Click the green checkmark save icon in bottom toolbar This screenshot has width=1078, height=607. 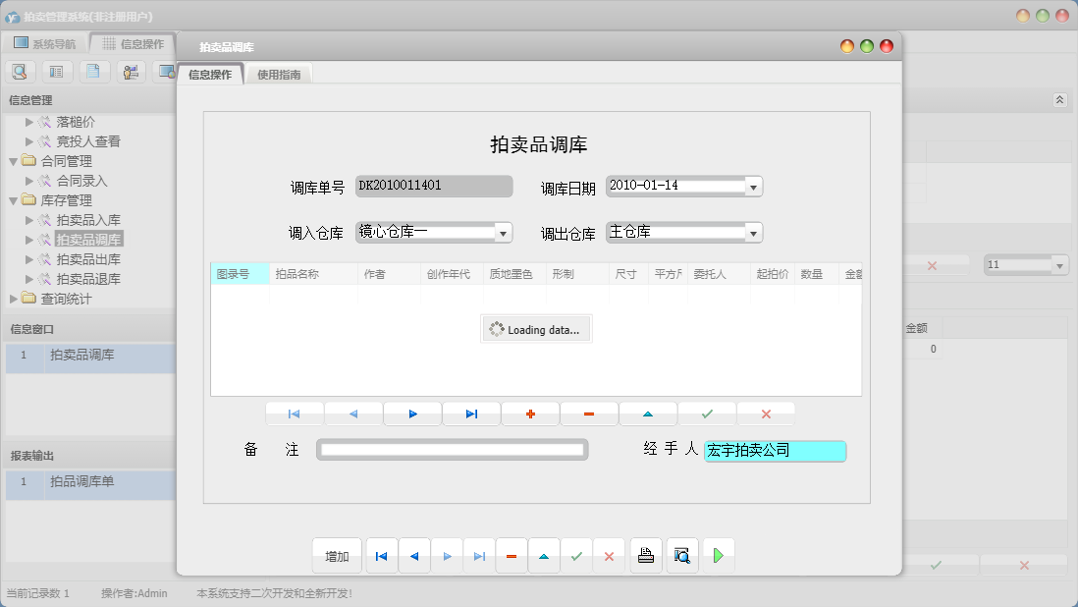click(x=577, y=555)
